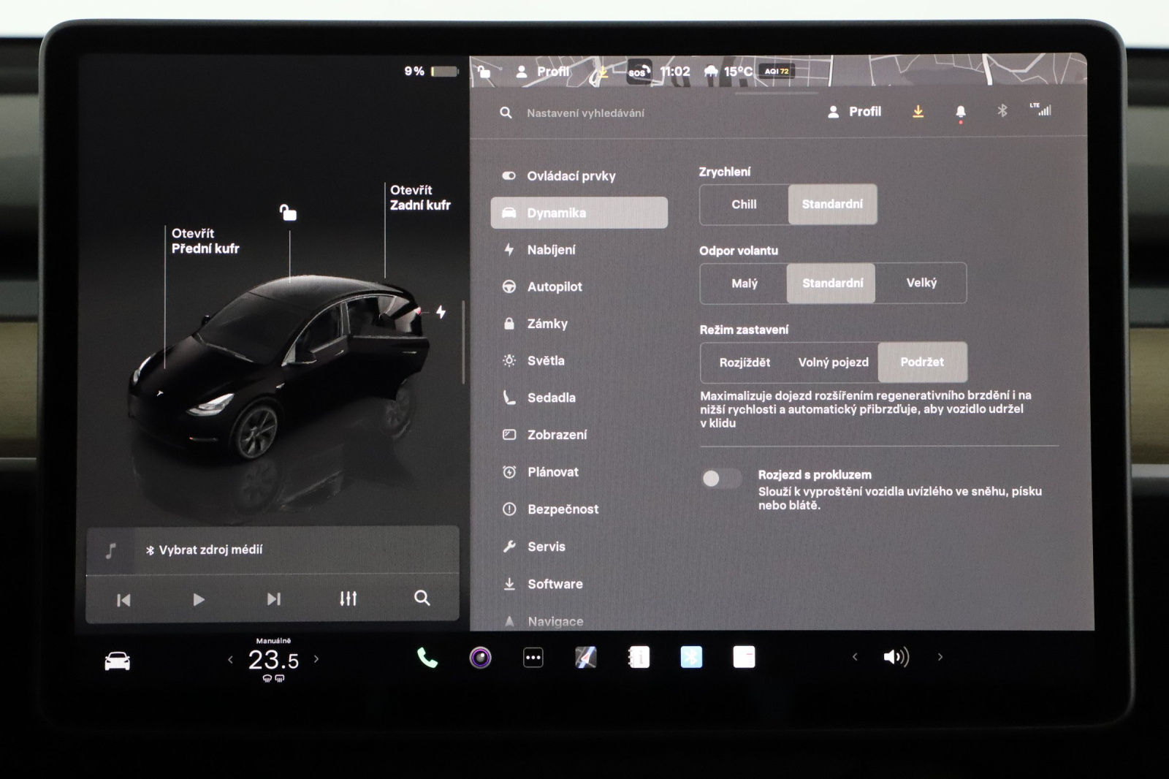This screenshot has height=779, width=1169.
Task: Tap the software download arrow icon
Action: (x=918, y=112)
